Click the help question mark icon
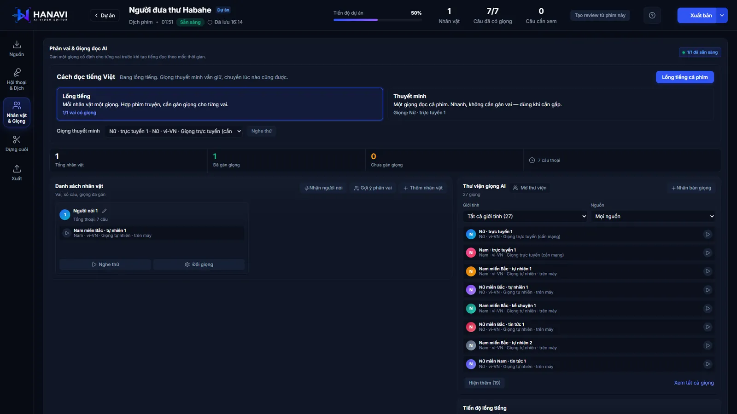This screenshot has width=737, height=414. pyautogui.click(x=652, y=15)
